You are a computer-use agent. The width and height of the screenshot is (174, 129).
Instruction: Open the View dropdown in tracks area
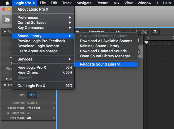121,32
